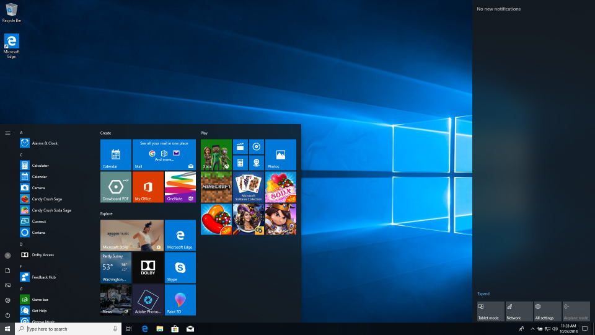This screenshot has height=335, width=595.
Task: Toggle Tablet mode quick action
Action: 489,311
